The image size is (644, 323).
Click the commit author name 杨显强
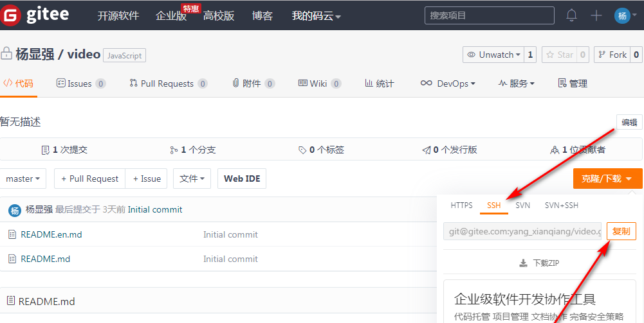pos(39,210)
